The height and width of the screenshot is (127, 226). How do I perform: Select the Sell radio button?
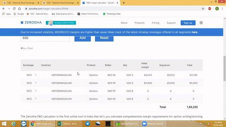tap(28, 48)
